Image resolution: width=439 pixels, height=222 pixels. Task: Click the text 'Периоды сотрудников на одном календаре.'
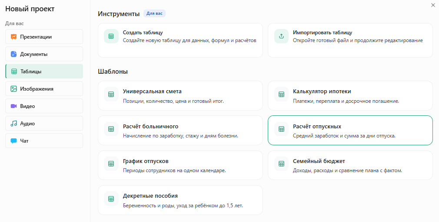(174, 170)
